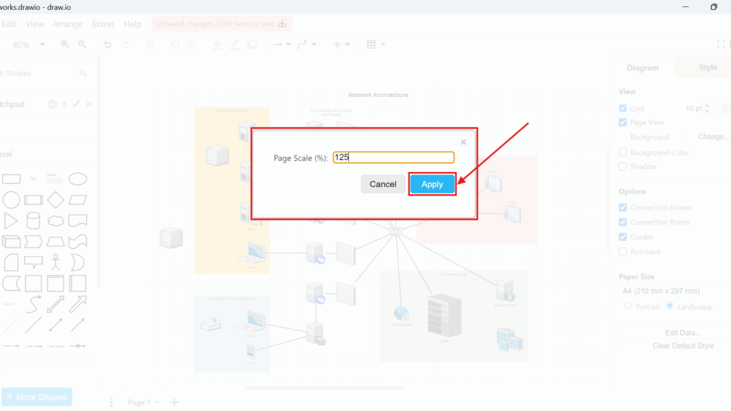Open the Fill Color tool icon
The height and width of the screenshot is (411, 731).
218,44
